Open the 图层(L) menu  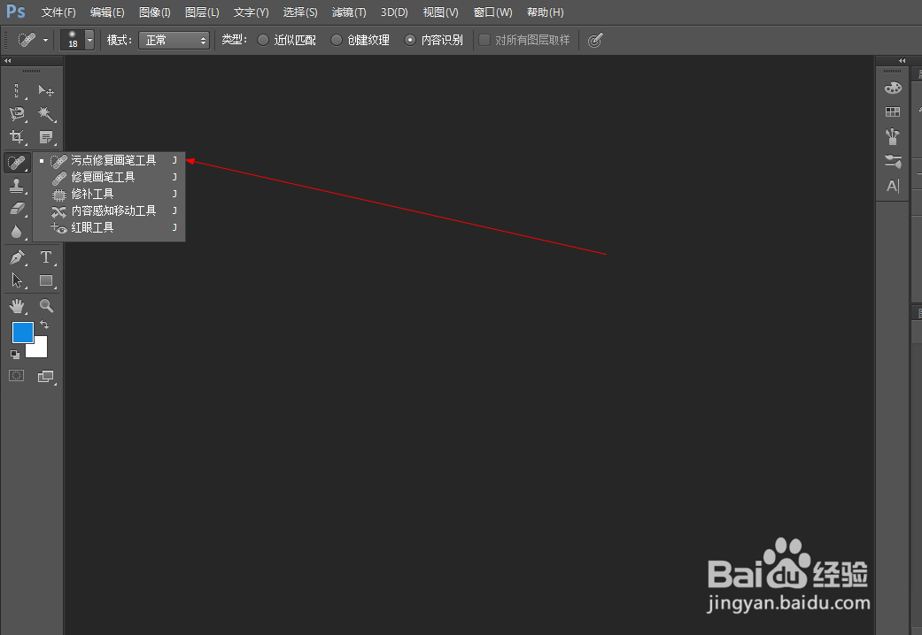click(x=202, y=12)
